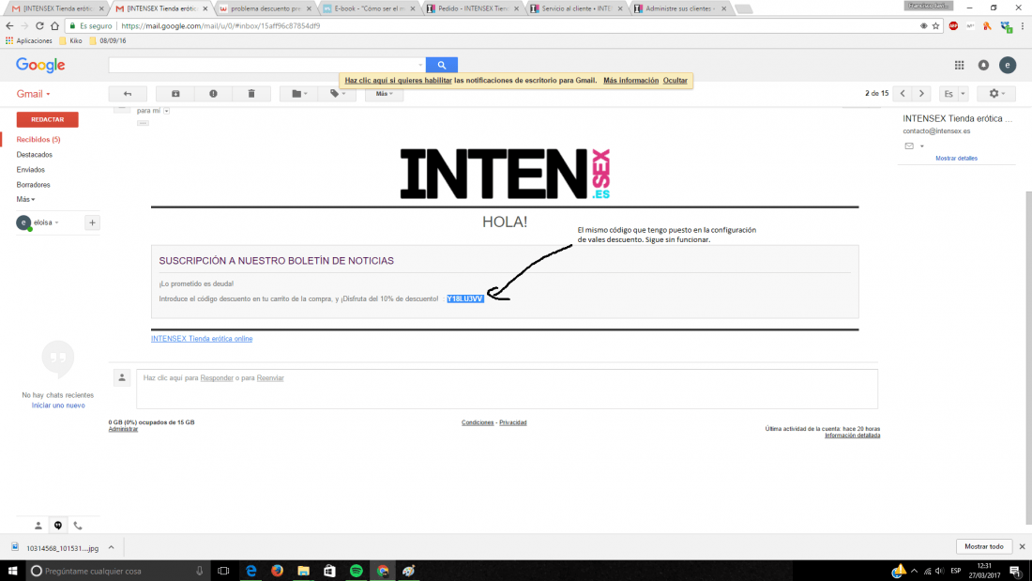The height and width of the screenshot is (581, 1032).
Task: Enable desktop notifications via Haz clic aquí
Action: point(398,81)
